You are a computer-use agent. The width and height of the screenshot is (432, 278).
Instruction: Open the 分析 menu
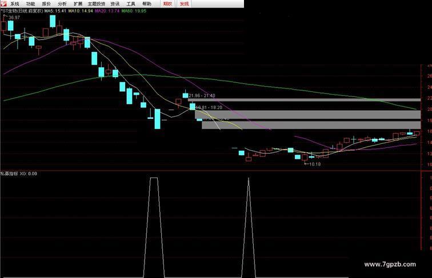(x=62, y=4)
